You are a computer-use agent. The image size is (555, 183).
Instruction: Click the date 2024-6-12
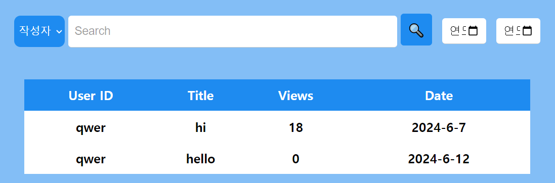click(439, 159)
